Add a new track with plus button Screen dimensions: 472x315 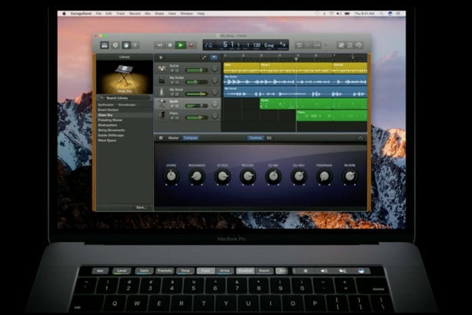pos(160,57)
